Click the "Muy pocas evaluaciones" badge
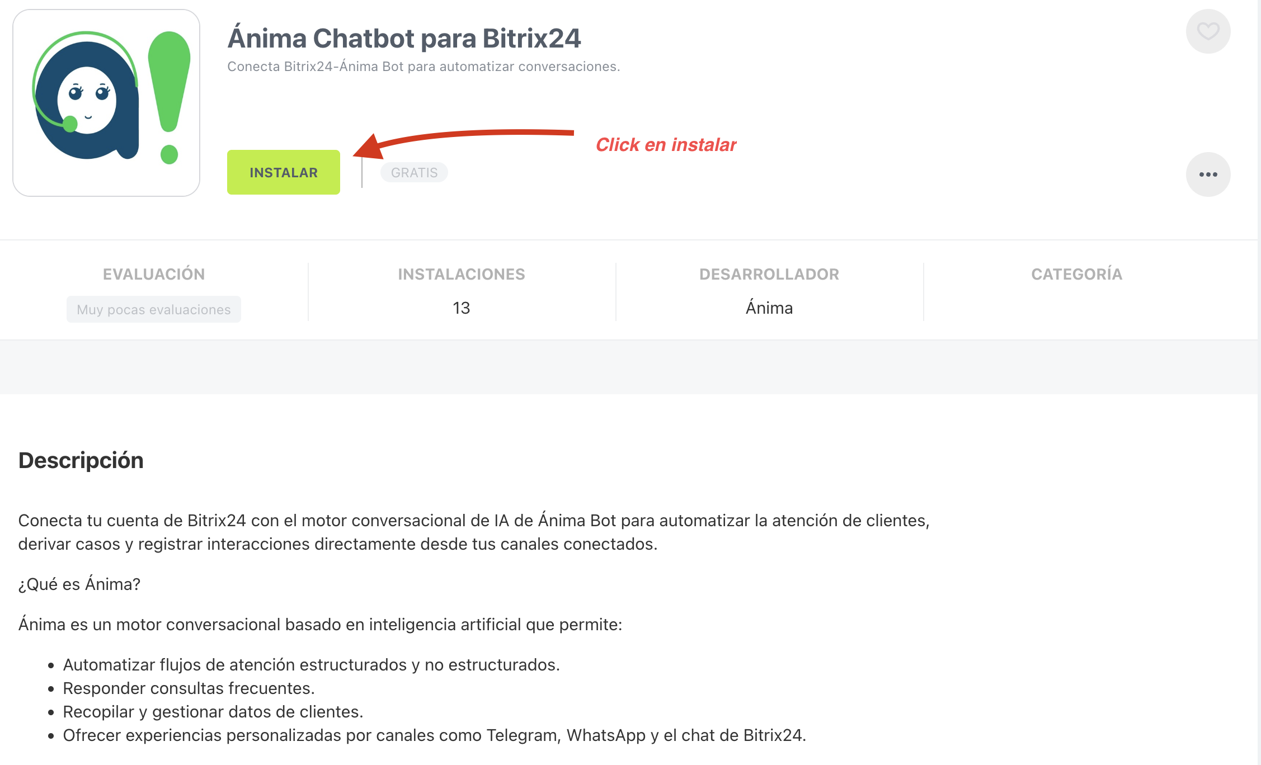The image size is (1261, 765). pyautogui.click(x=154, y=309)
